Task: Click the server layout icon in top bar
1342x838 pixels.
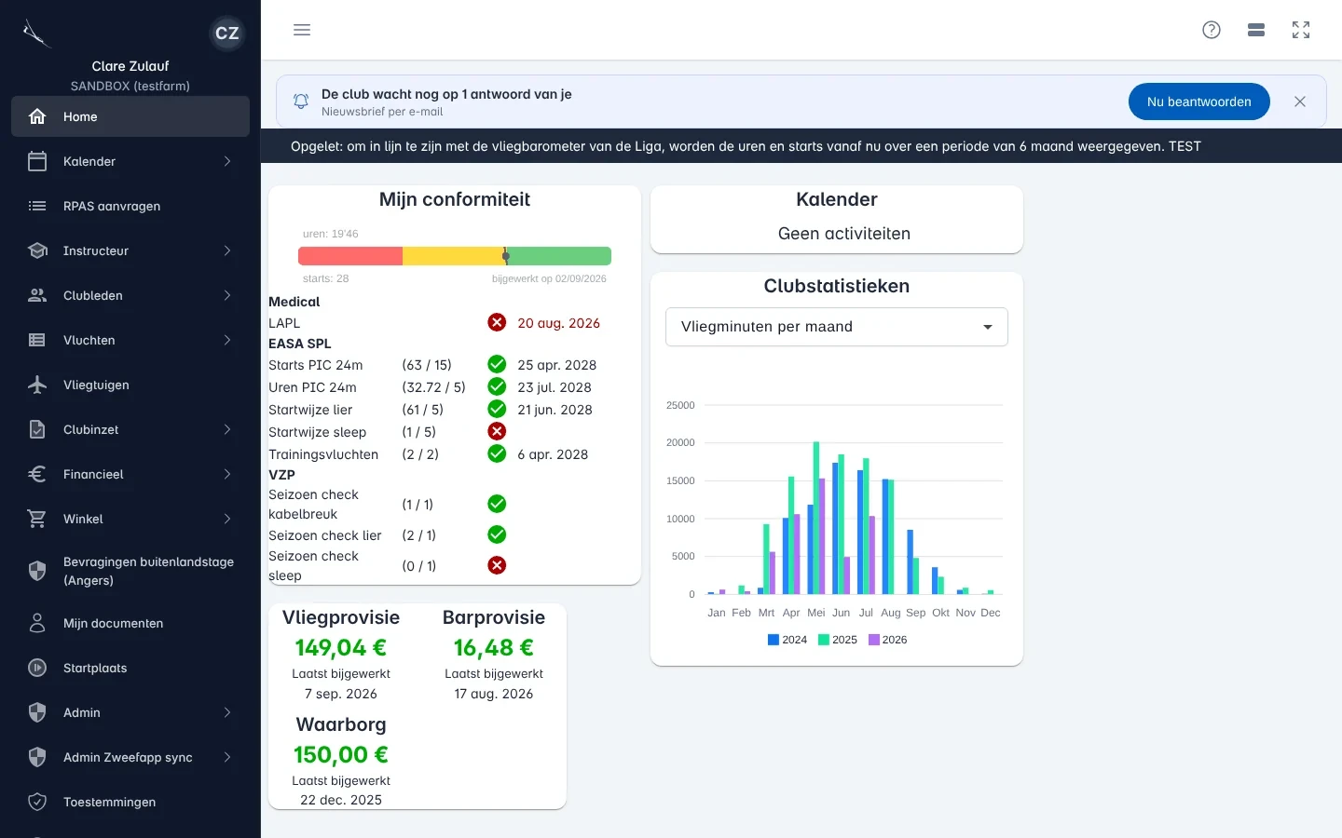Action: 1256,30
